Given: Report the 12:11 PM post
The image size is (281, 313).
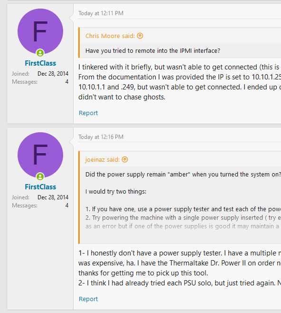Looking at the screenshot, I should click(88, 113).
